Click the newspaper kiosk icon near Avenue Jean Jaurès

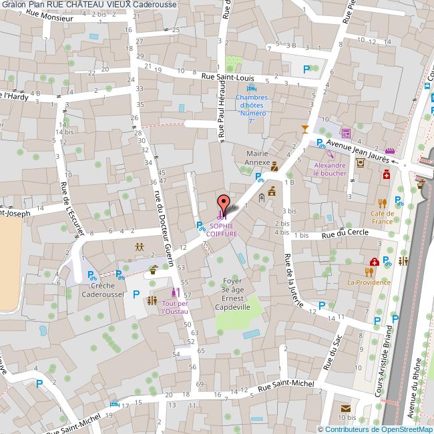click(346, 133)
